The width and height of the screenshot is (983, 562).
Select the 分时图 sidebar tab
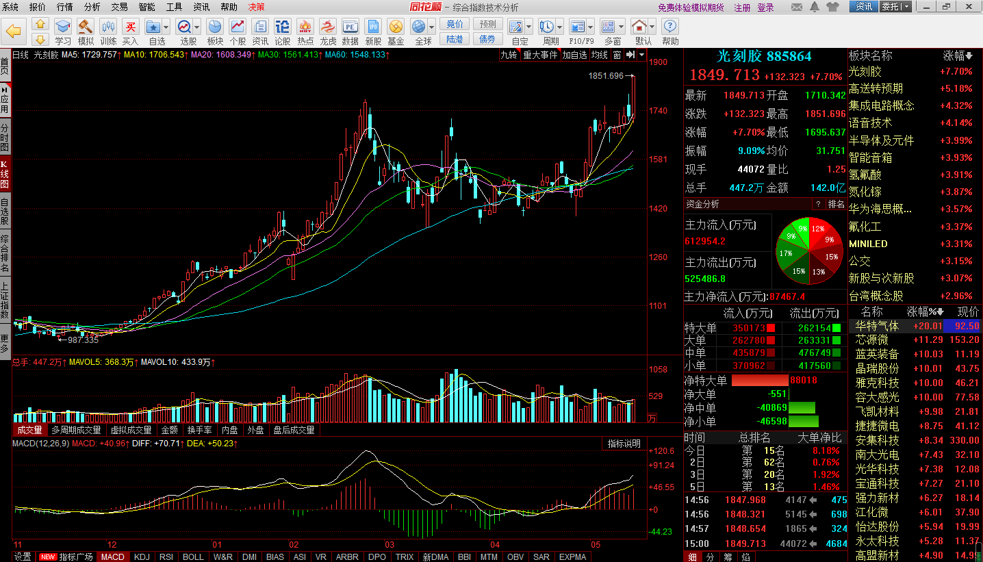coord(5,138)
